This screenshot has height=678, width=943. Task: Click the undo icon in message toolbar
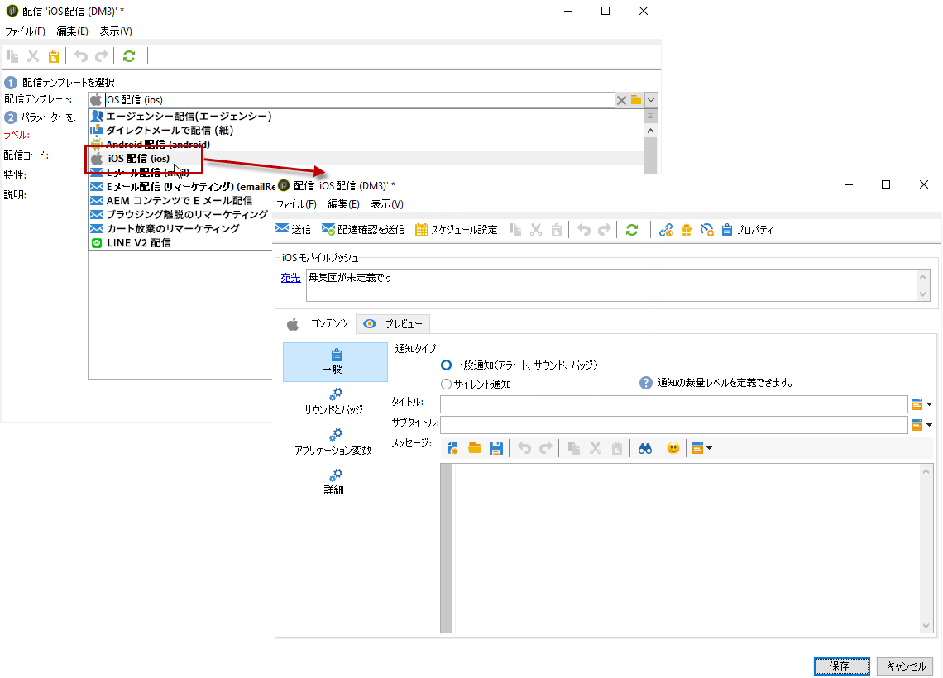pos(524,448)
